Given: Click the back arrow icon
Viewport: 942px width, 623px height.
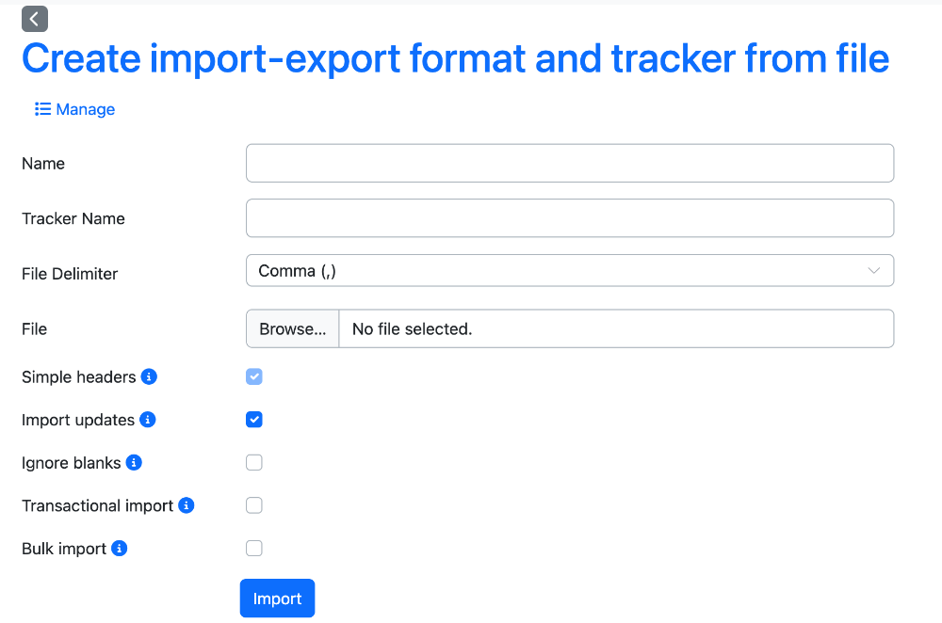Looking at the screenshot, I should pyautogui.click(x=35, y=19).
